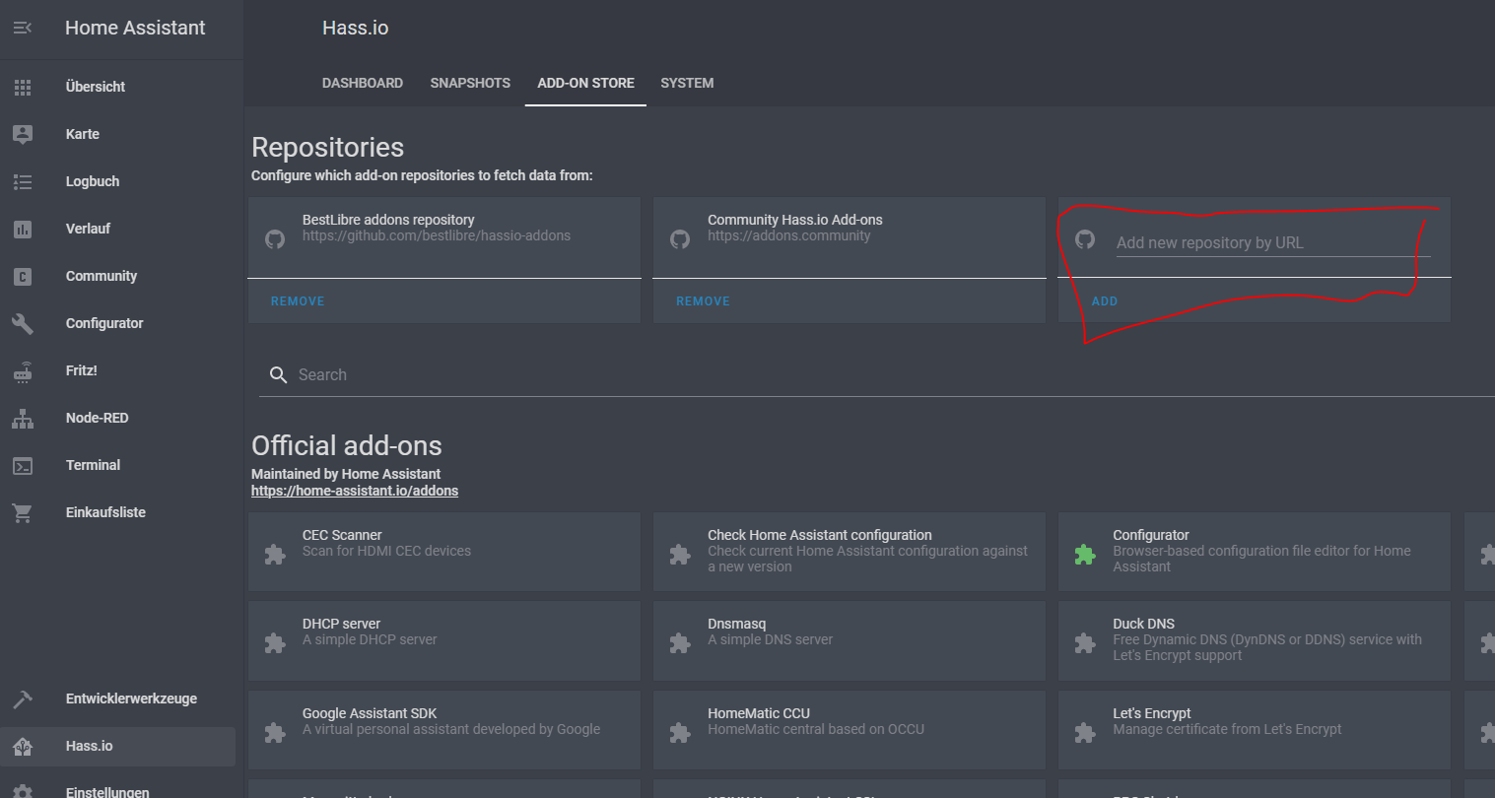This screenshot has width=1495, height=798.
Task: Switch to the Dashboard tab
Action: pyautogui.click(x=362, y=83)
